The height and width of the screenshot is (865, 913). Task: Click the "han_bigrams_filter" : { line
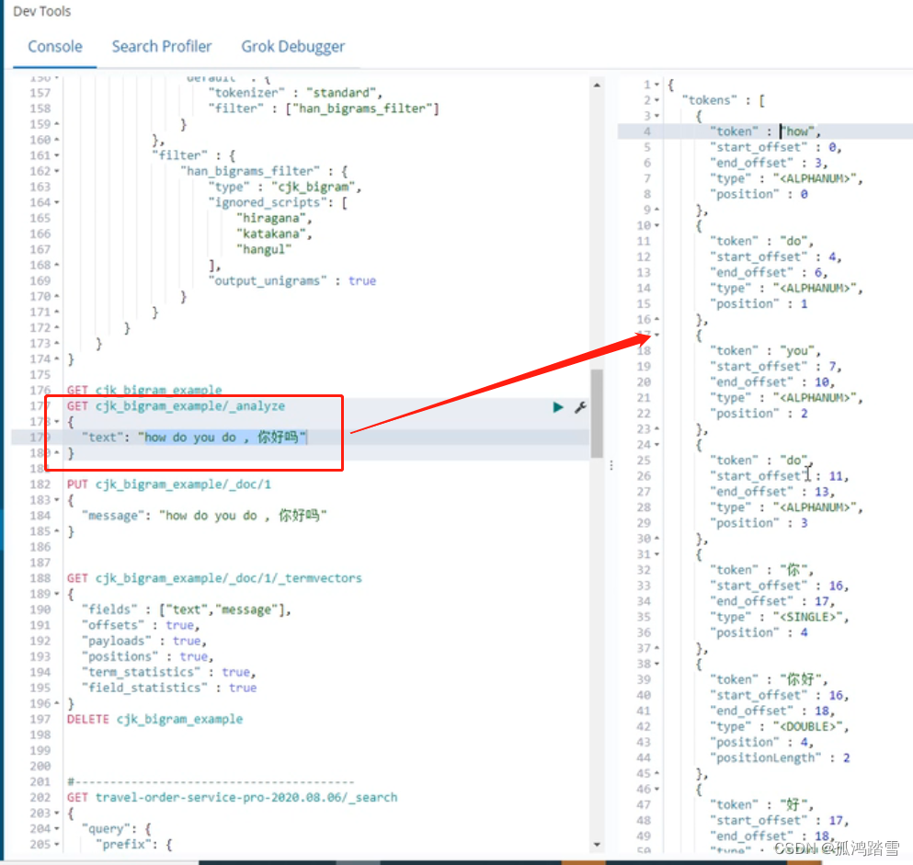[265, 171]
